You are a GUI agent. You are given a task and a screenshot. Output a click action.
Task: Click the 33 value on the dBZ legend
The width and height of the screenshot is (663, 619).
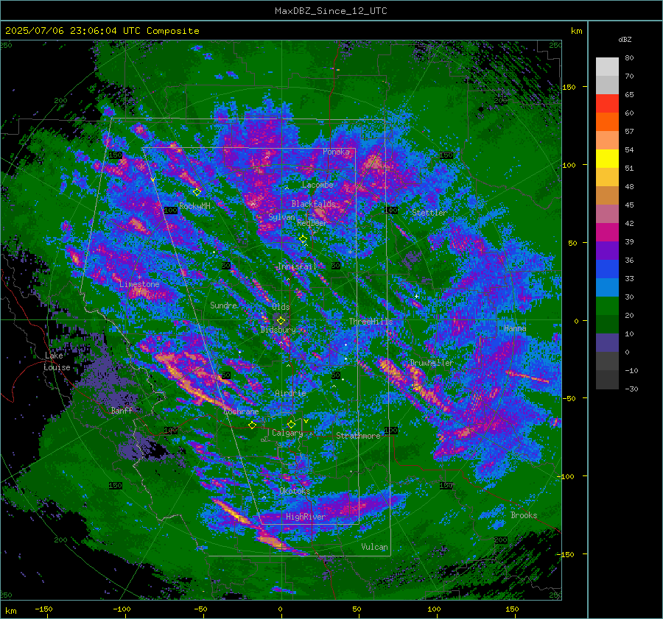[x=629, y=278]
